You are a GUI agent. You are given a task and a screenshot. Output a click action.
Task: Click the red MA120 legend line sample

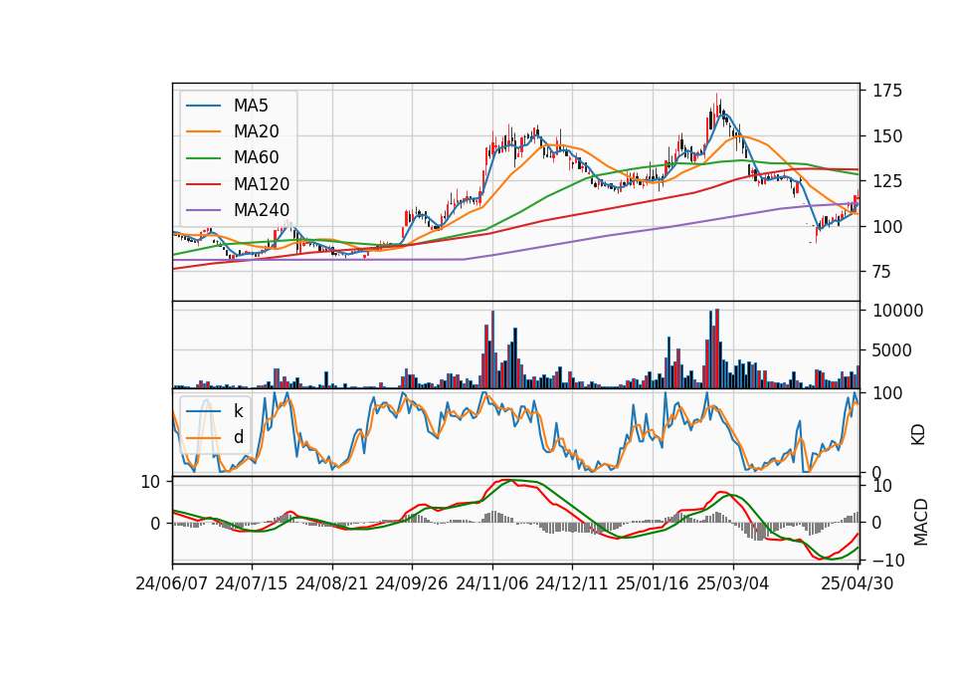203,184
